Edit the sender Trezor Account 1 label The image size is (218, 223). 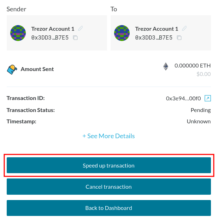coord(80,28)
